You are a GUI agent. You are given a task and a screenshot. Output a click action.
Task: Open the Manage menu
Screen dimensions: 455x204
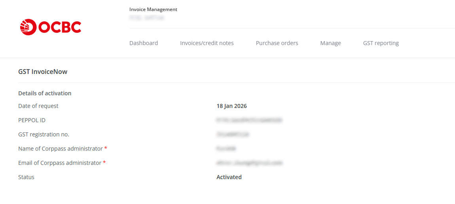click(330, 43)
